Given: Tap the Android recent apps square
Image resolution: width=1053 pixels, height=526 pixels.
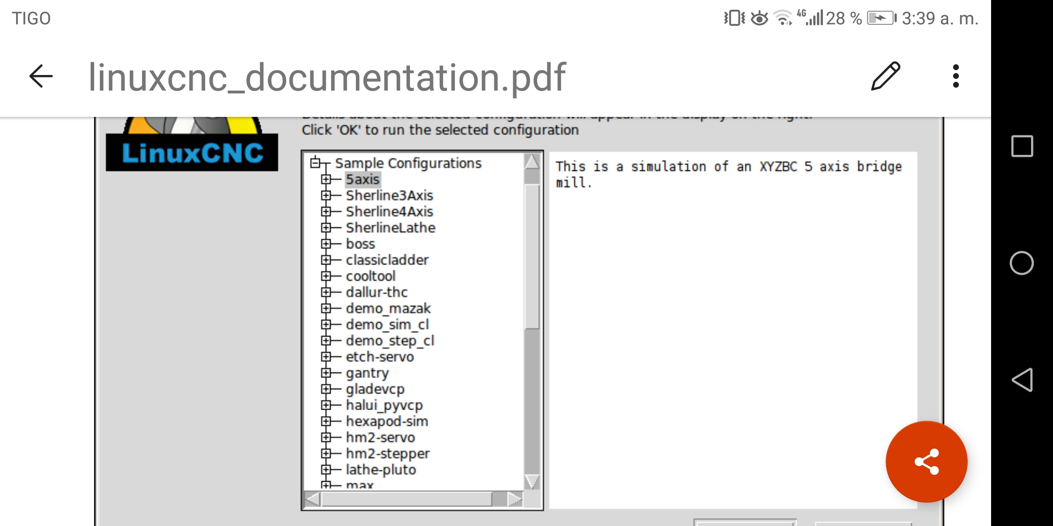Looking at the screenshot, I should tap(1022, 146).
